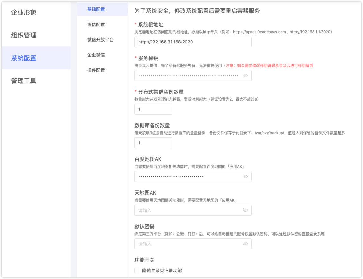This screenshot has height=279, width=363.
Task: Open the 短信配置 tab
Action: pos(96,24)
